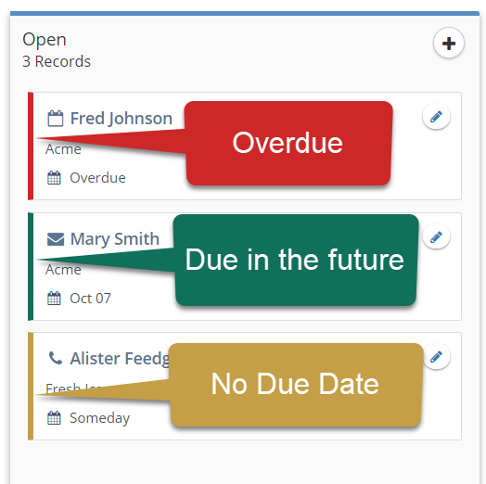Click the 3 Records count text
The image size is (486, 484).
pyautogui.click(x=57, y=61)
